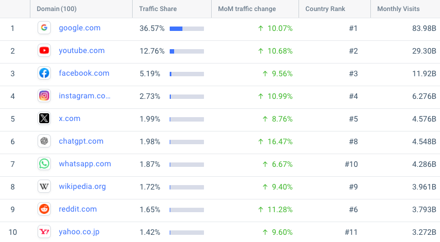Image resolution: width=440 pixels, height=242 pixels.
Task: Open the yahoo.co.jp domain link
Action: tap(79, 232)
